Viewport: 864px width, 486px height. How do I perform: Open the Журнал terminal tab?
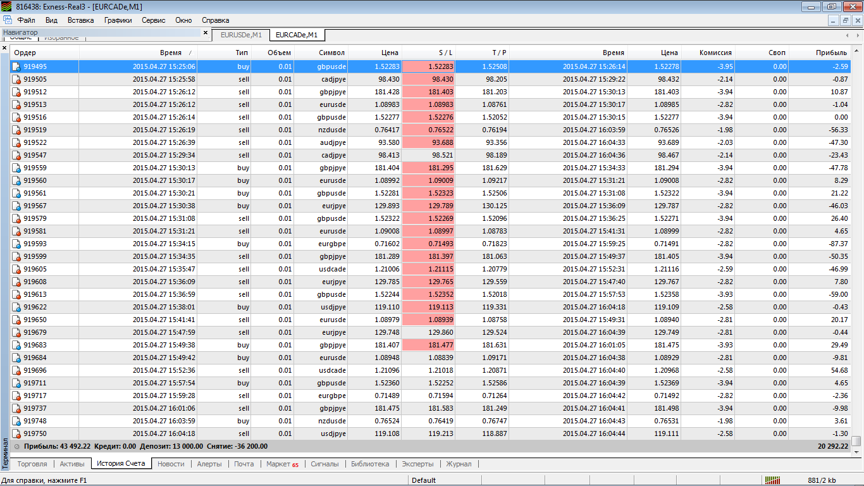click(459, 464)
